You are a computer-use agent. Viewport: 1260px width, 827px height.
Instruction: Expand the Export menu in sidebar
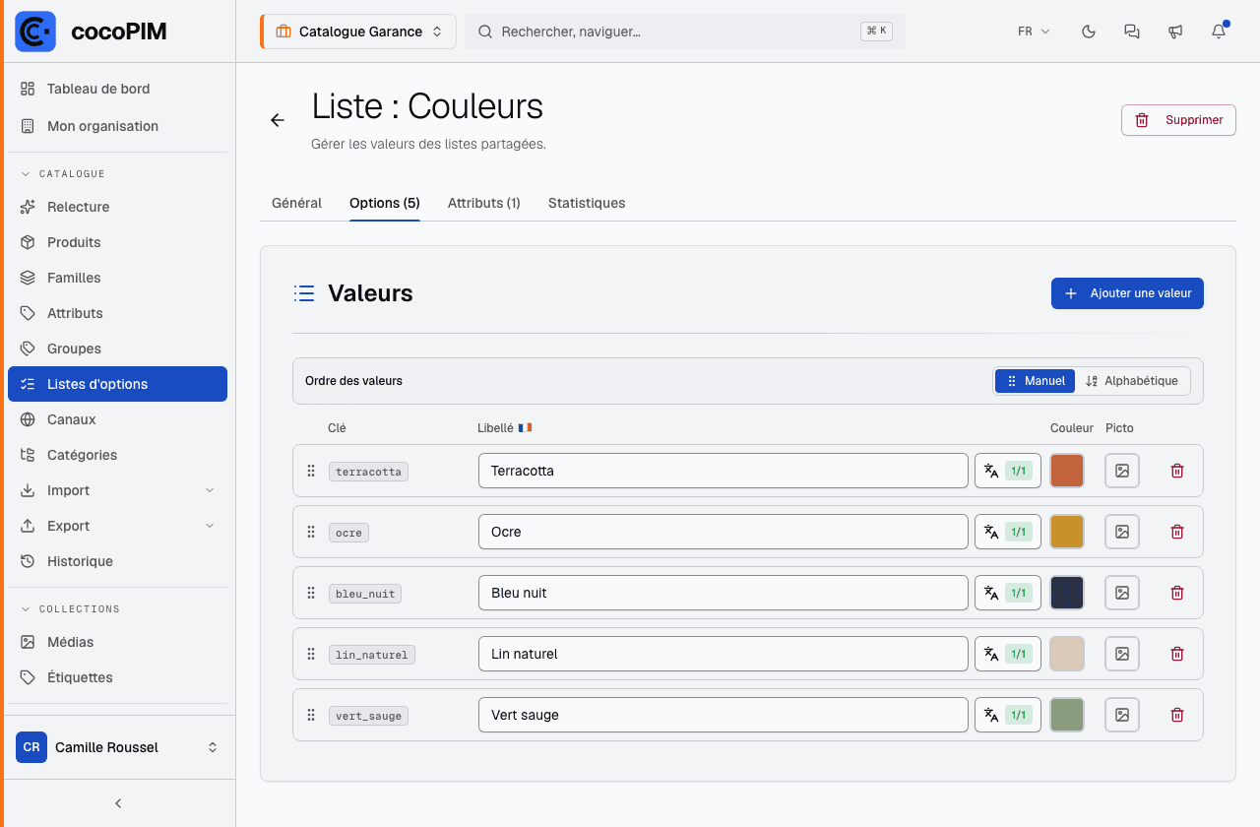pos(118,526)
